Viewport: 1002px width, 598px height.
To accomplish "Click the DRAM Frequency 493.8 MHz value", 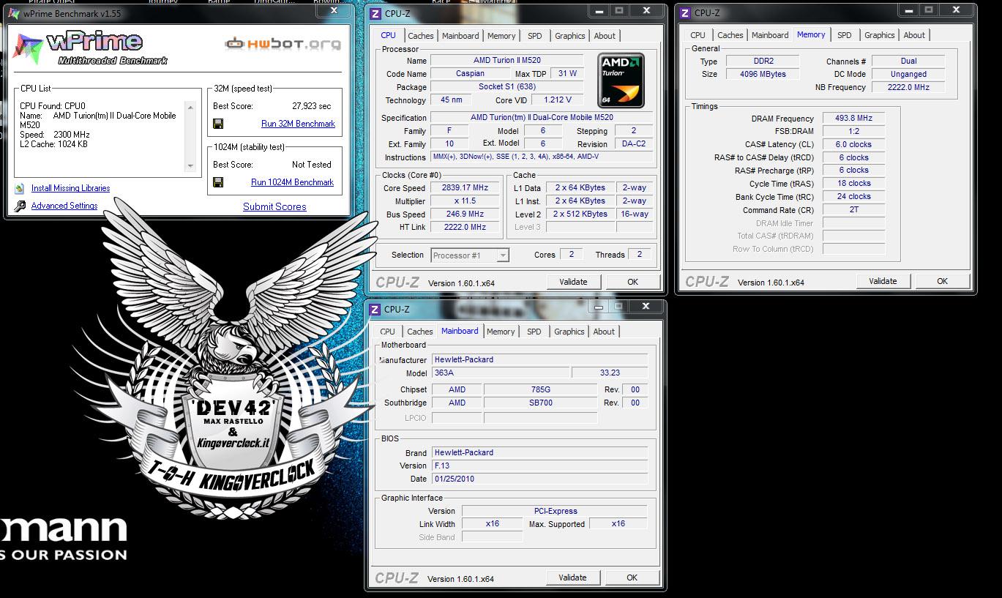I will point(854,118).
